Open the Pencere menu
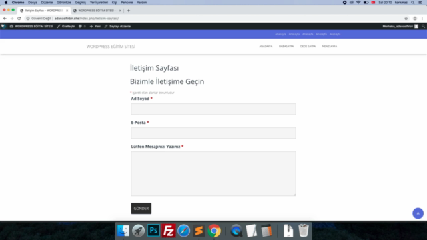 pos(127,3)
